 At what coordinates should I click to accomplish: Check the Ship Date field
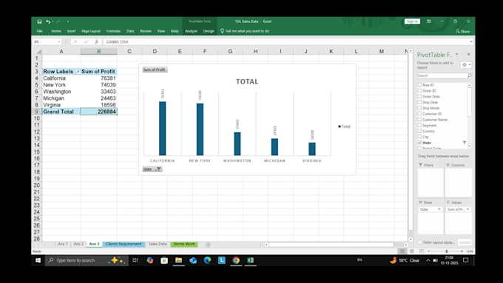[x=419, y=102]
